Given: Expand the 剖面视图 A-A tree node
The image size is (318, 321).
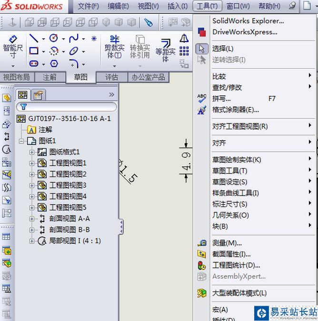Looking at the screenshot, I should tap(32, 219).
